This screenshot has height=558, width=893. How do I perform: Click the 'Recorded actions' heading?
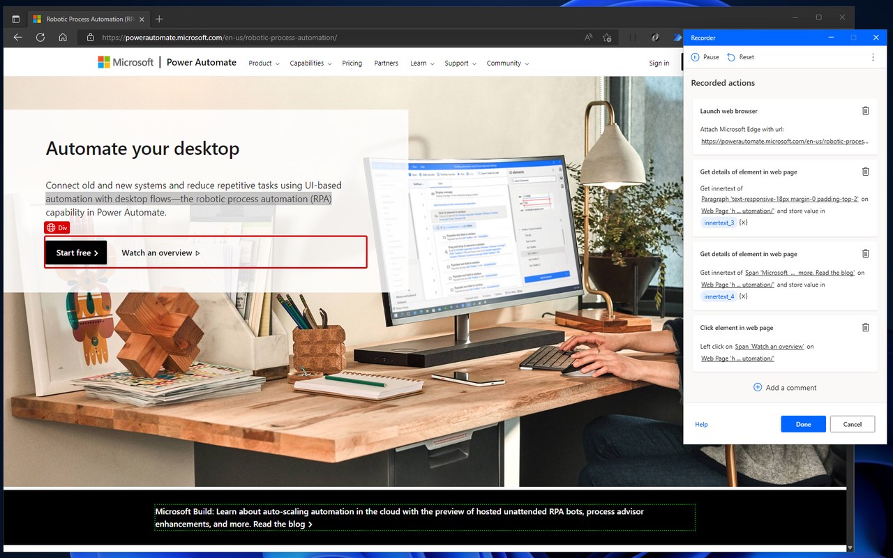point(723,83)
